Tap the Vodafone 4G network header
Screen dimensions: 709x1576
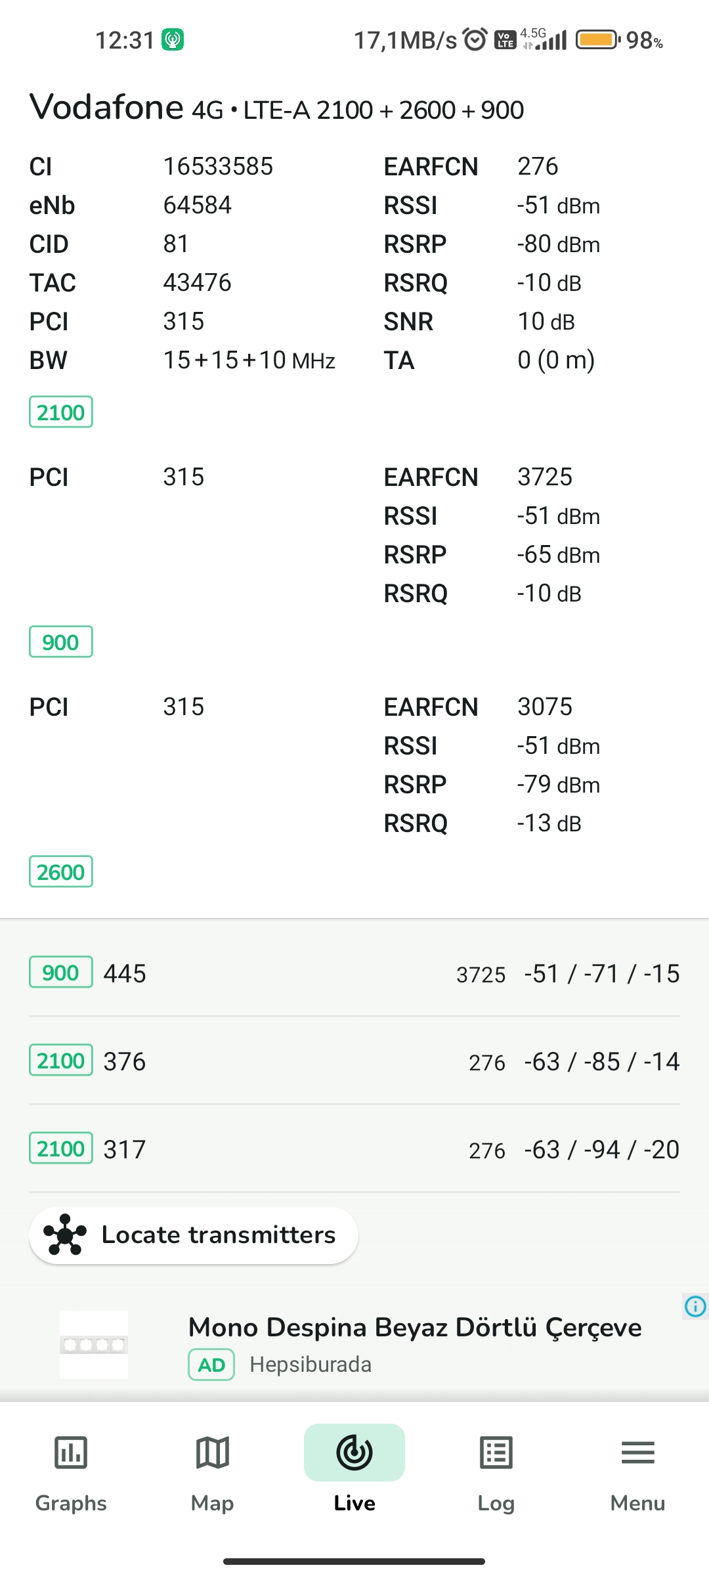pyautogui.click(x=276, y=108)
